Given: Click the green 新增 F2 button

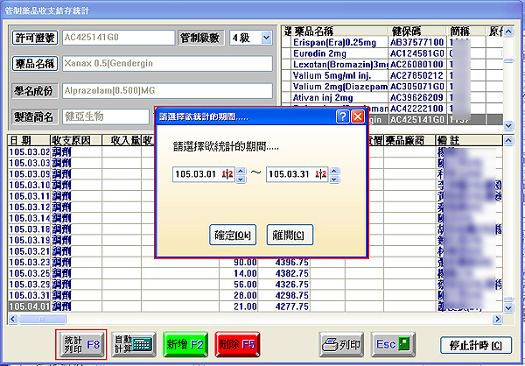Looking at the screenshot, I should (x=185, y=344).
